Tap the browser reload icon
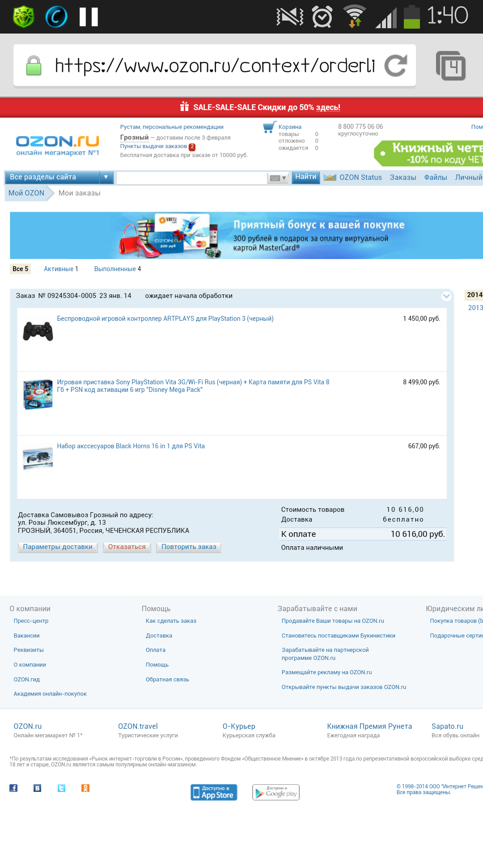483x859 pixels. tap(396, 66)
